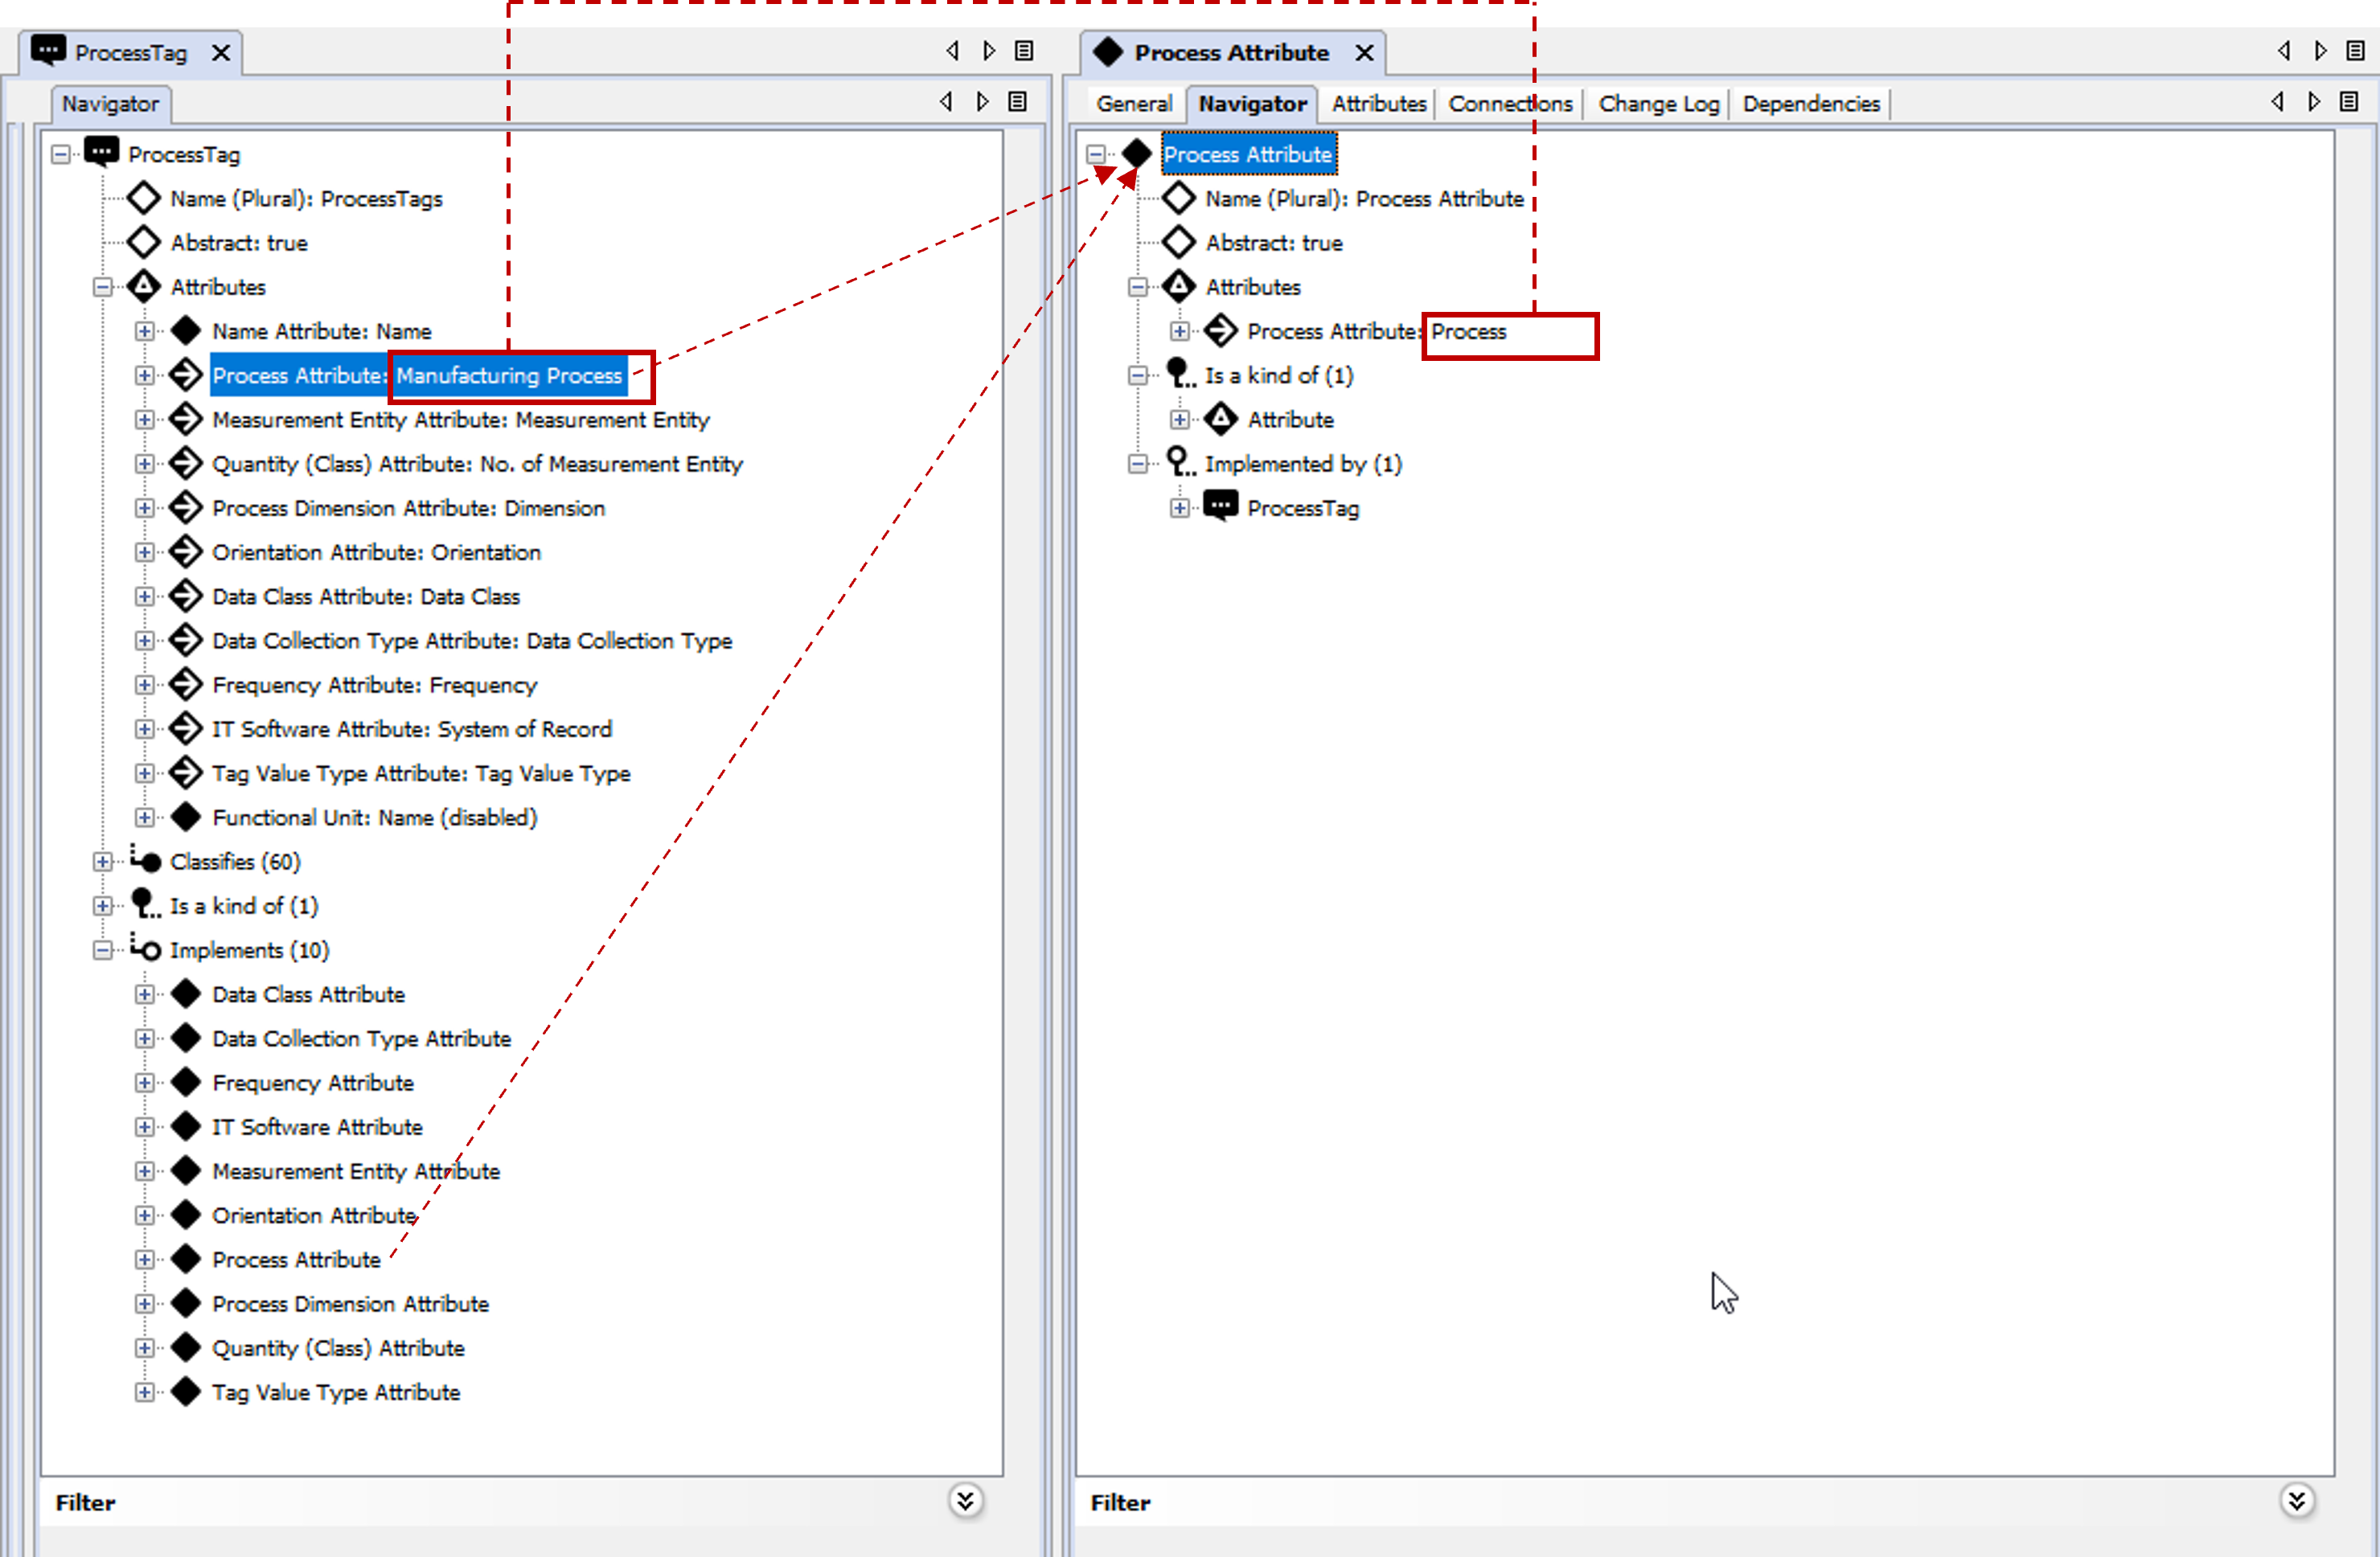This screenshot has width=2380, height=1557.
Task: Open the Dependencies tab
Action: [x=1810, y=104]
